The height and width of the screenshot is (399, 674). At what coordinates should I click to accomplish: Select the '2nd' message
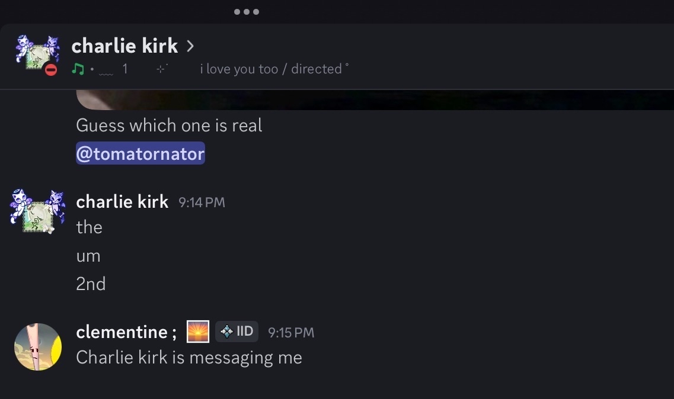pos(91,284)
